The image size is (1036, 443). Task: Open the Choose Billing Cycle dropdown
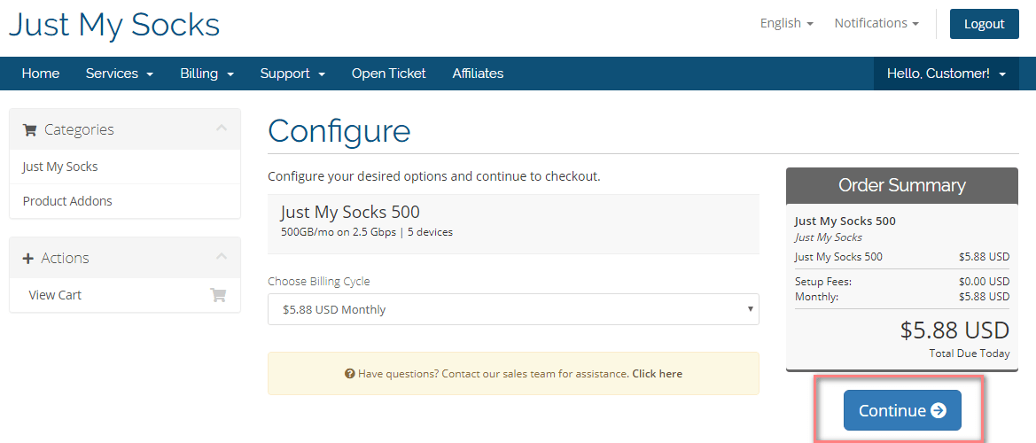click(513, 309)
